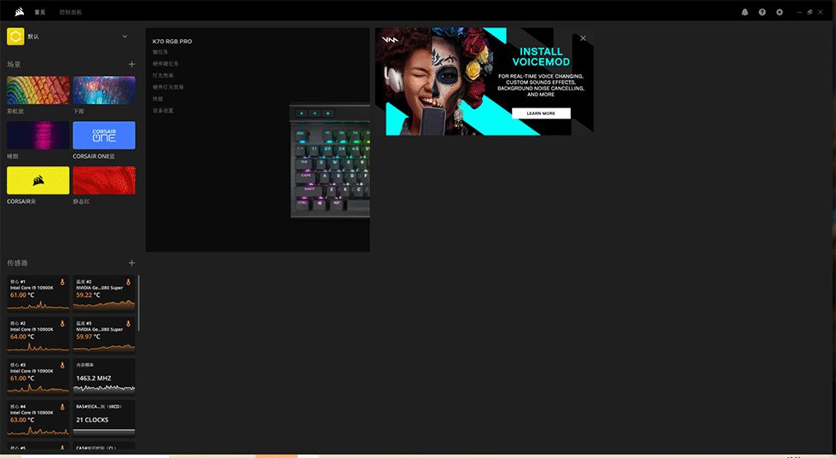Switch to the 首页 home tab
This screenshot has height=458, width=836.
[x=40, y=12]
